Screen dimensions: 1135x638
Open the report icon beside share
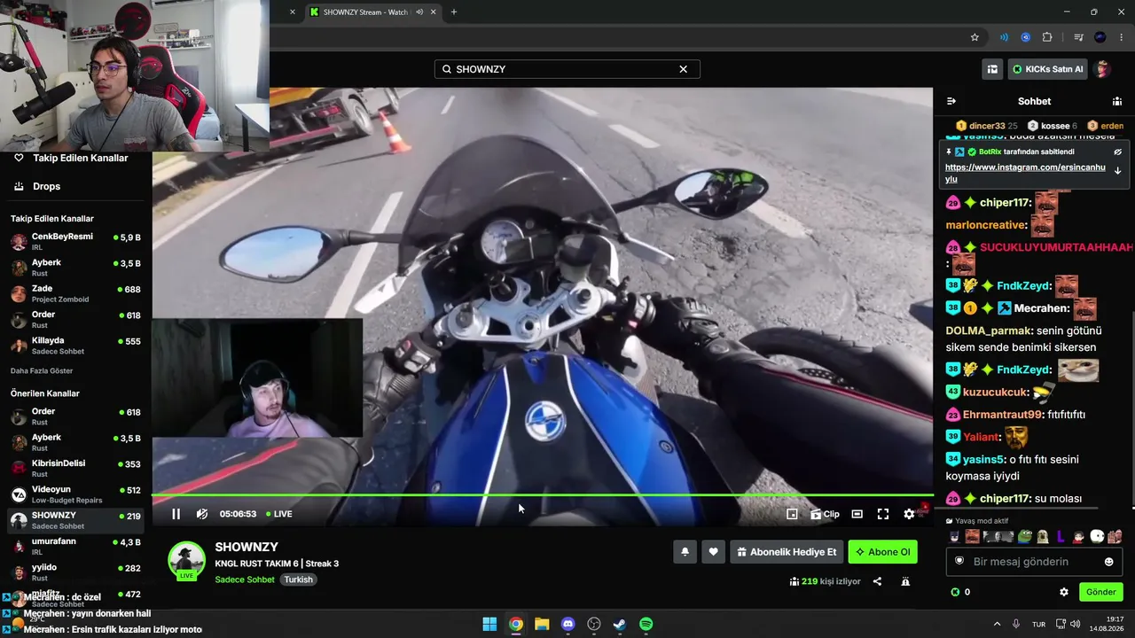point(905,581)
